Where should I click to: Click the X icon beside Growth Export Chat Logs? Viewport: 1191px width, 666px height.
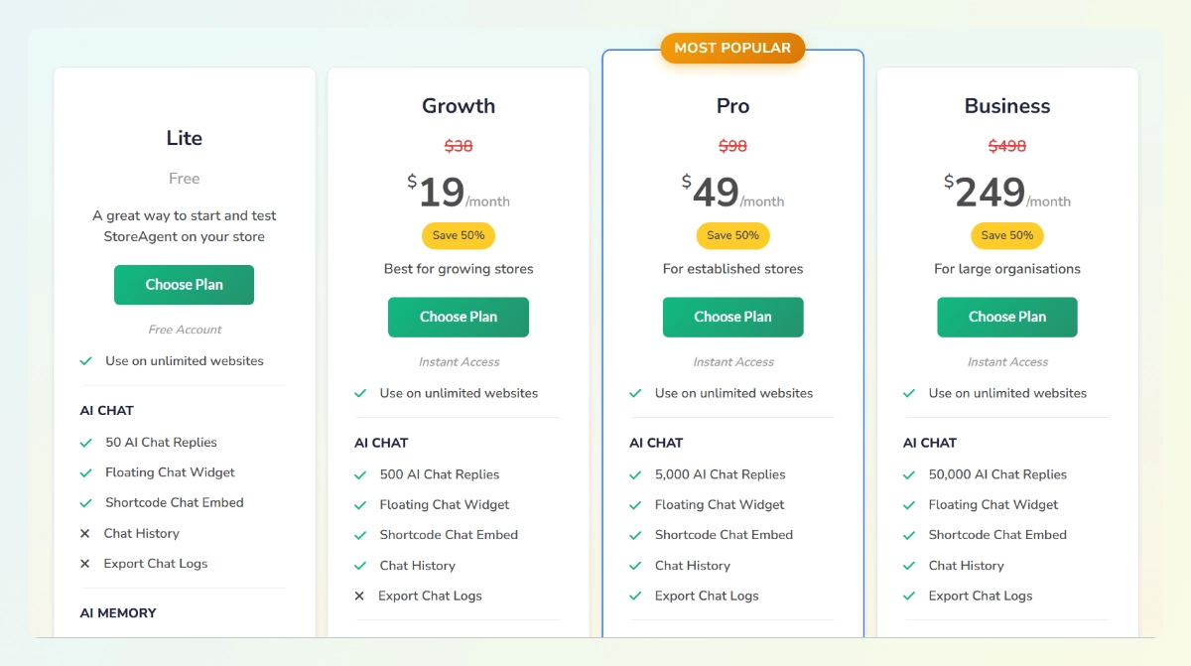pos(359,597)
